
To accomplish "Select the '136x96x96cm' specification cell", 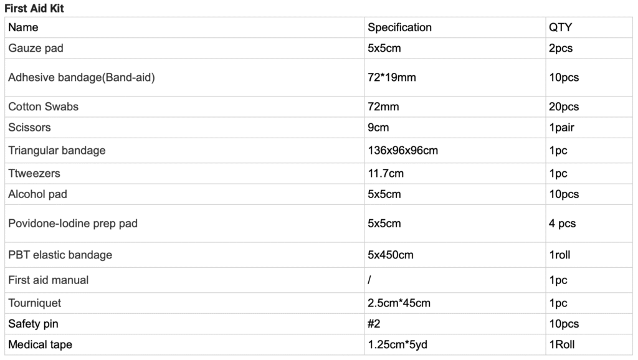I will tap(402, 150).
